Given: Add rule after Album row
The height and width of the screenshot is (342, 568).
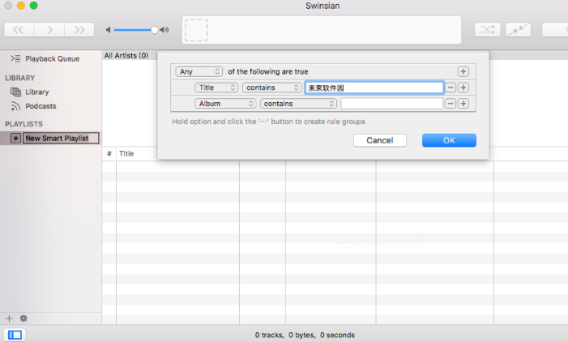Looking at the screenshot, I should pos(463,103).
